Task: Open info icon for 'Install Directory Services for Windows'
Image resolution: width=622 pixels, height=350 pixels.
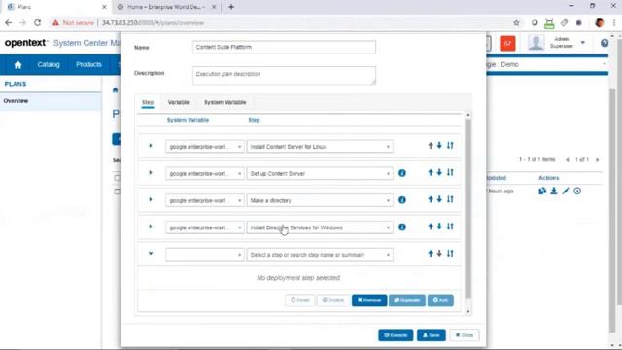Action: pyautogui.click(x=401, y=227)
